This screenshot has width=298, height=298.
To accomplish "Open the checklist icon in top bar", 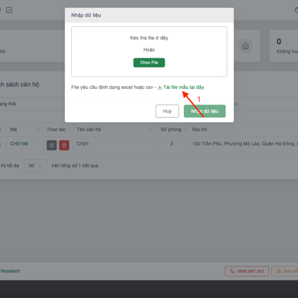I will [9, 10].
